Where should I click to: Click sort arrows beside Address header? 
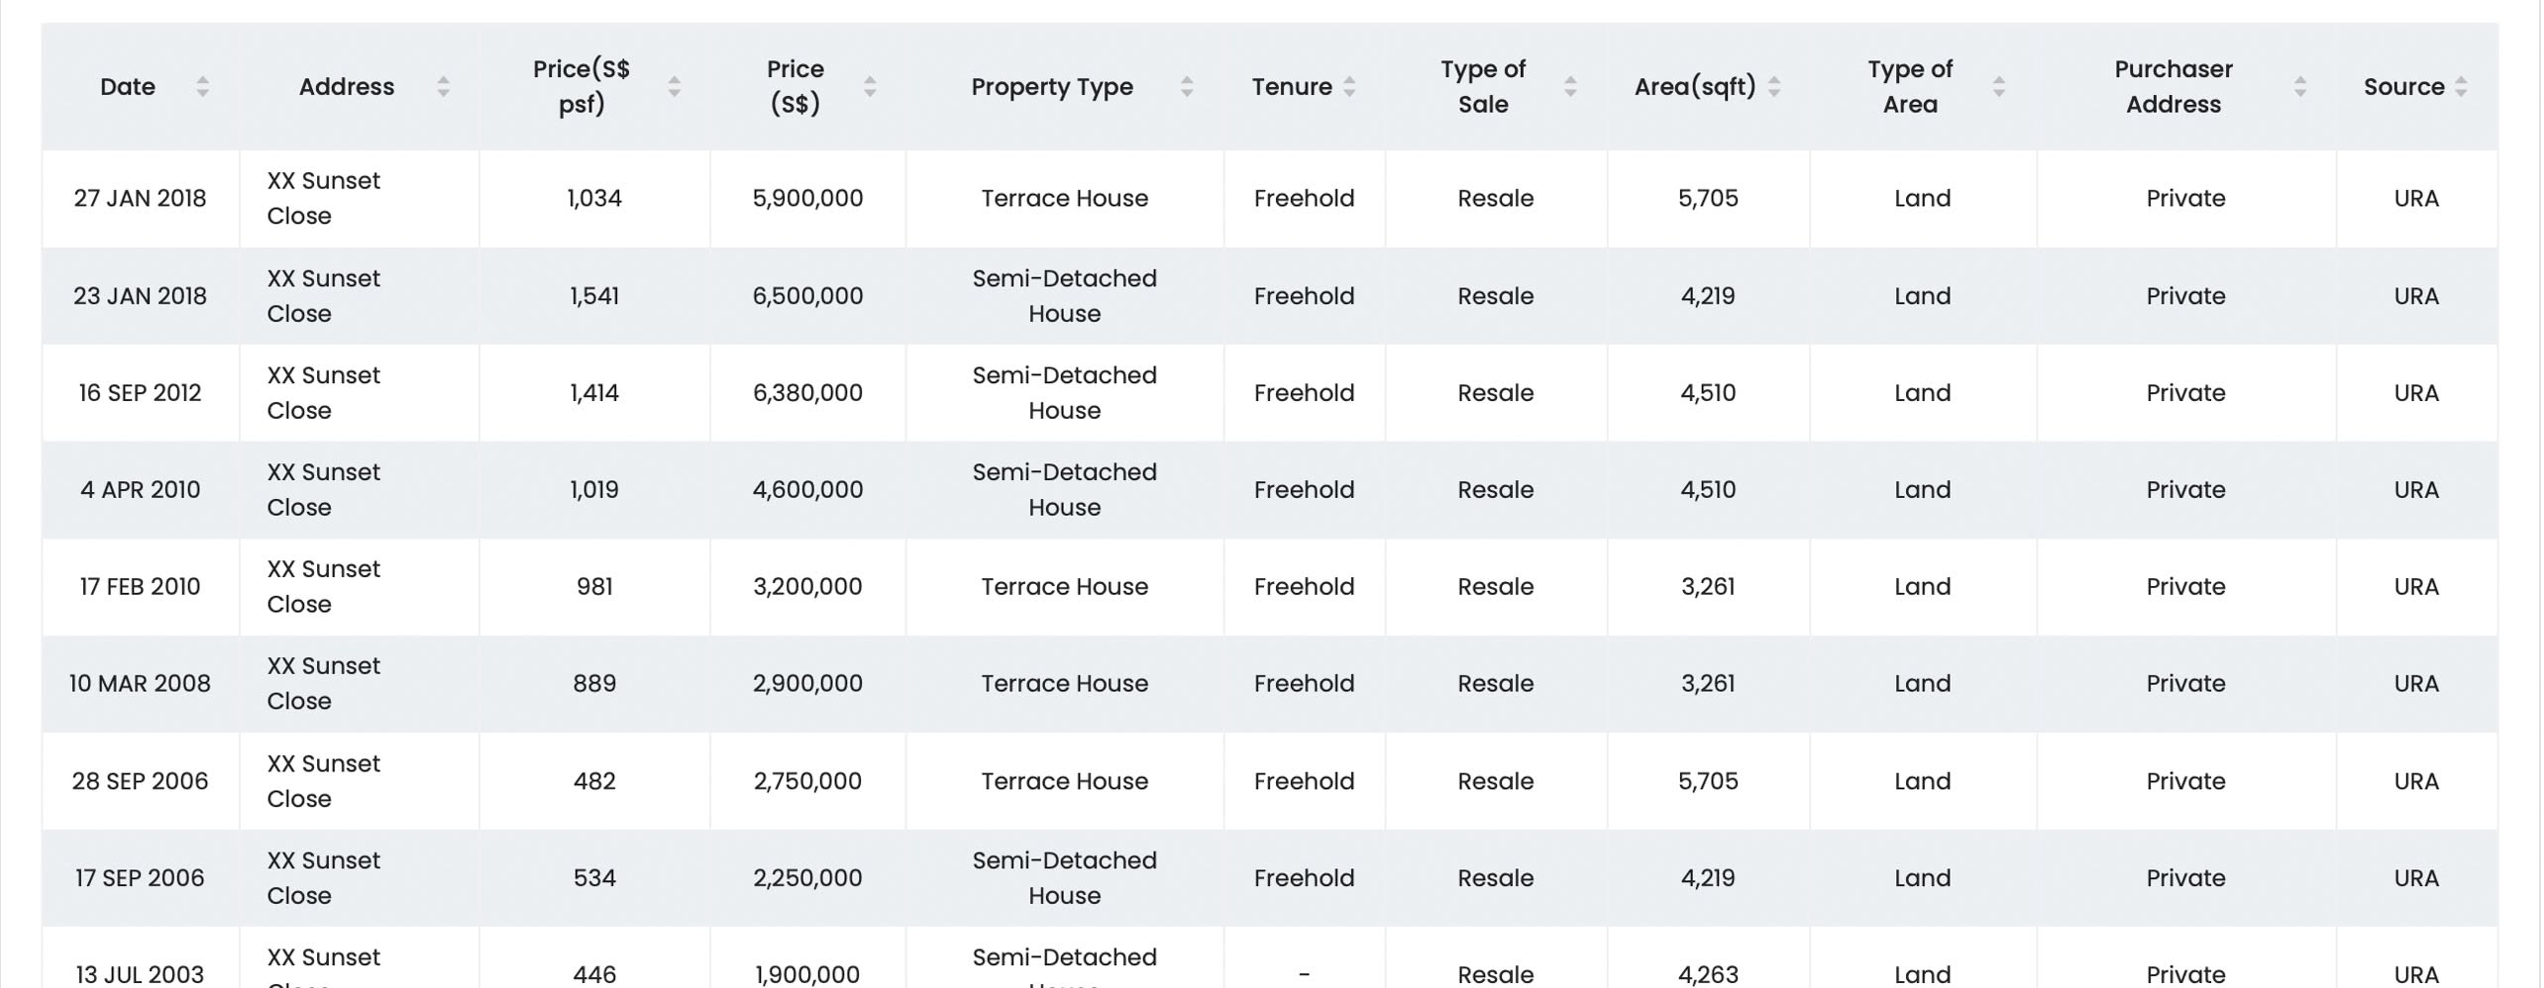(x=443, y=87)
